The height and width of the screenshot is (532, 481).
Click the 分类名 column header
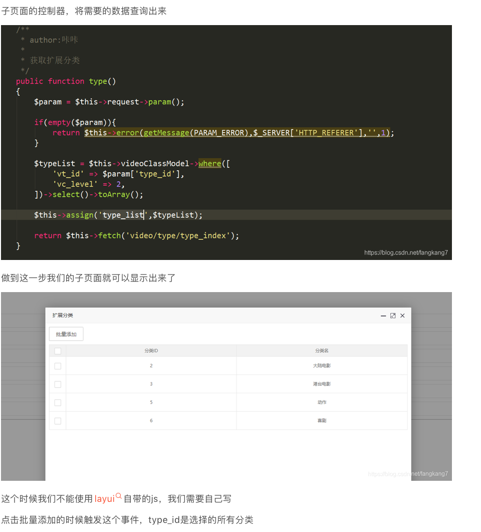pos(322,350)
